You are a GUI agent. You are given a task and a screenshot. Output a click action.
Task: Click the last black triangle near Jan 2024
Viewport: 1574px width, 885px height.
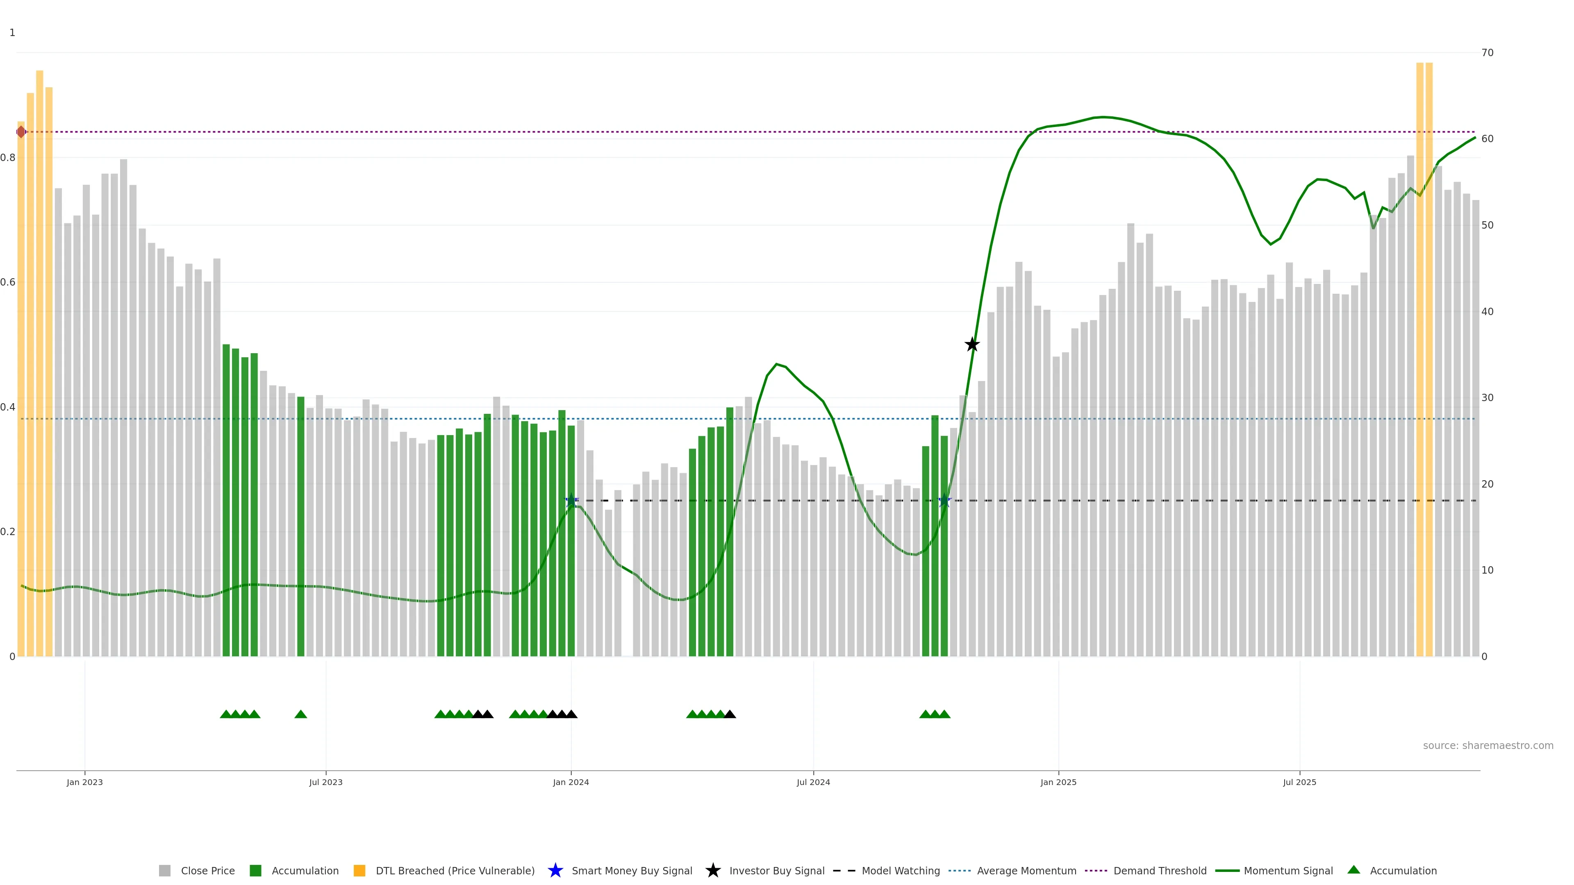571,714
